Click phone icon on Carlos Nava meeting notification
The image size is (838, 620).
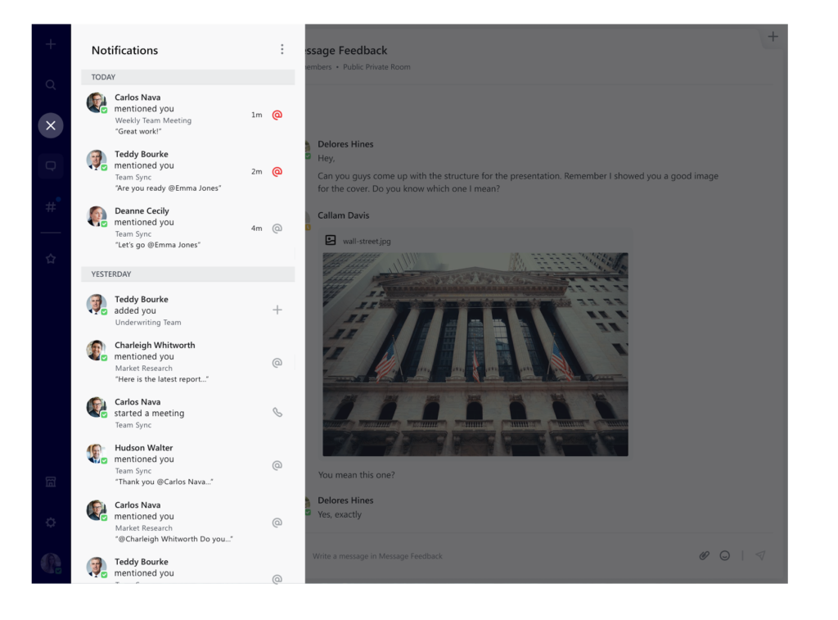click(x=277, y=413)
